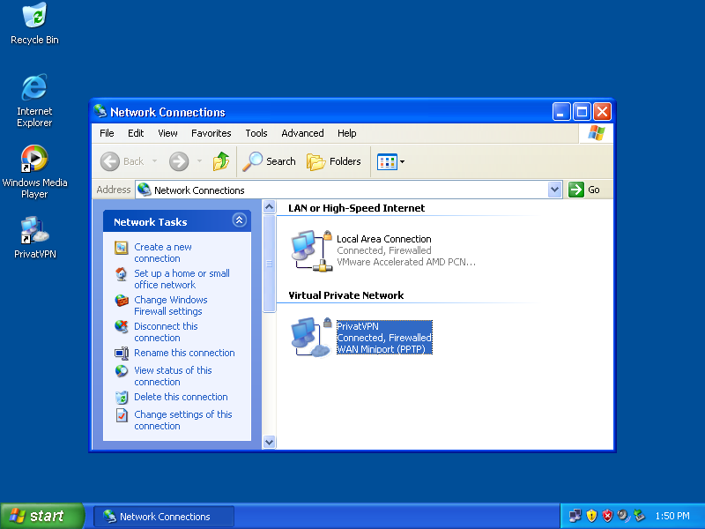
Task: Click the Address bar input field
Action: click(348, 190)
